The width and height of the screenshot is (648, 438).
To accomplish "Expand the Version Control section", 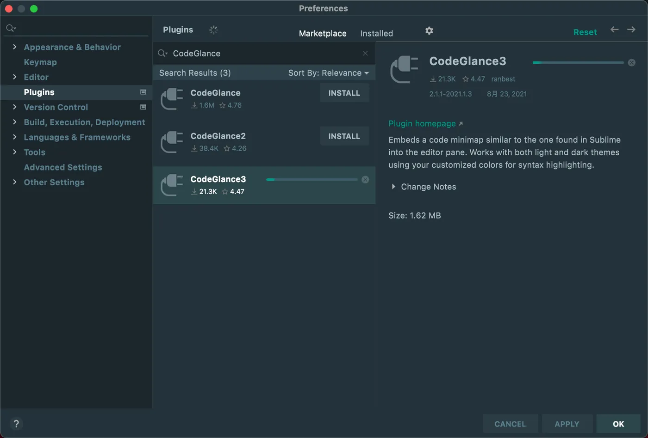I will pos(14,107).
